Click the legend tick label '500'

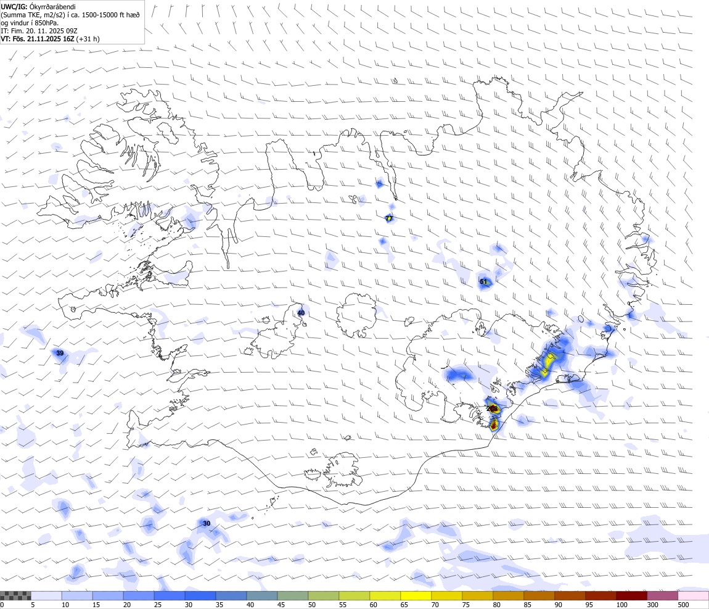coord(683,605)
